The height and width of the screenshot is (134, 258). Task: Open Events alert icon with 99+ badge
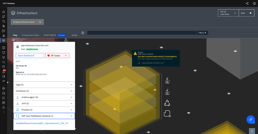pos(4,71)
